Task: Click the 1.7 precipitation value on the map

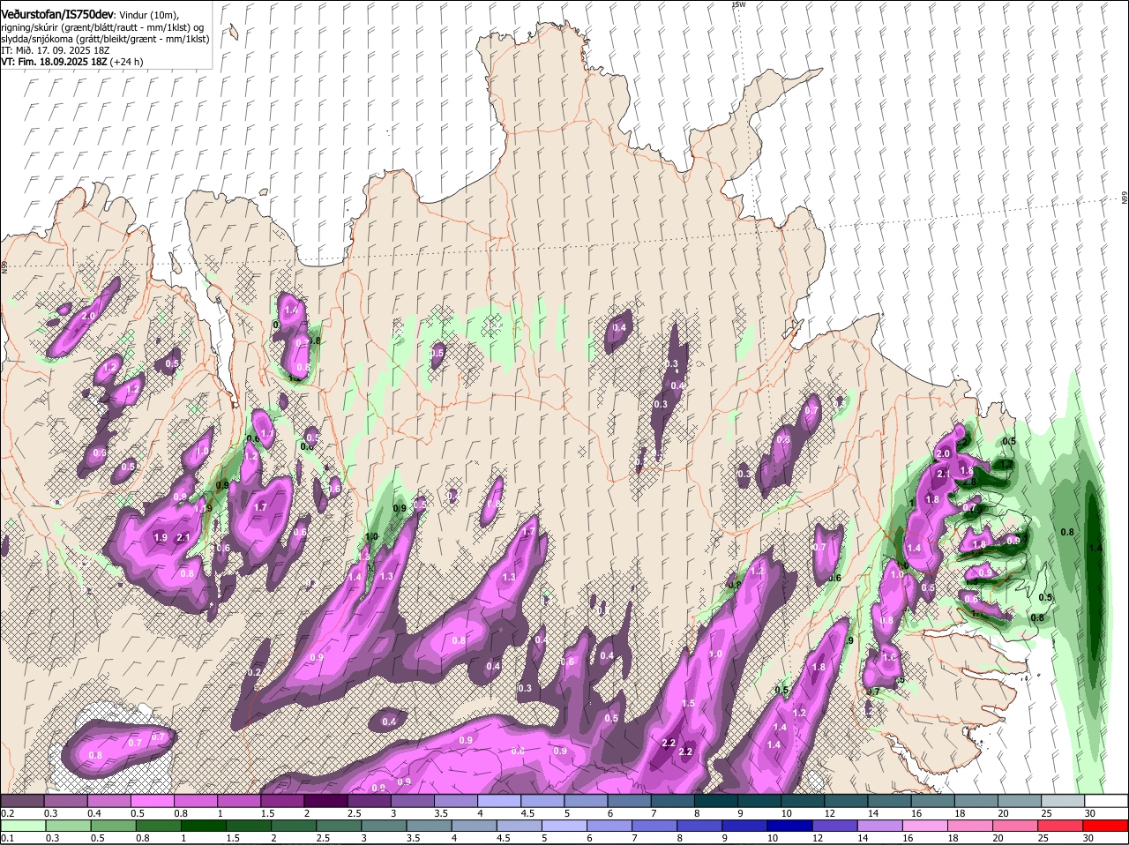Action: (260, 507)
